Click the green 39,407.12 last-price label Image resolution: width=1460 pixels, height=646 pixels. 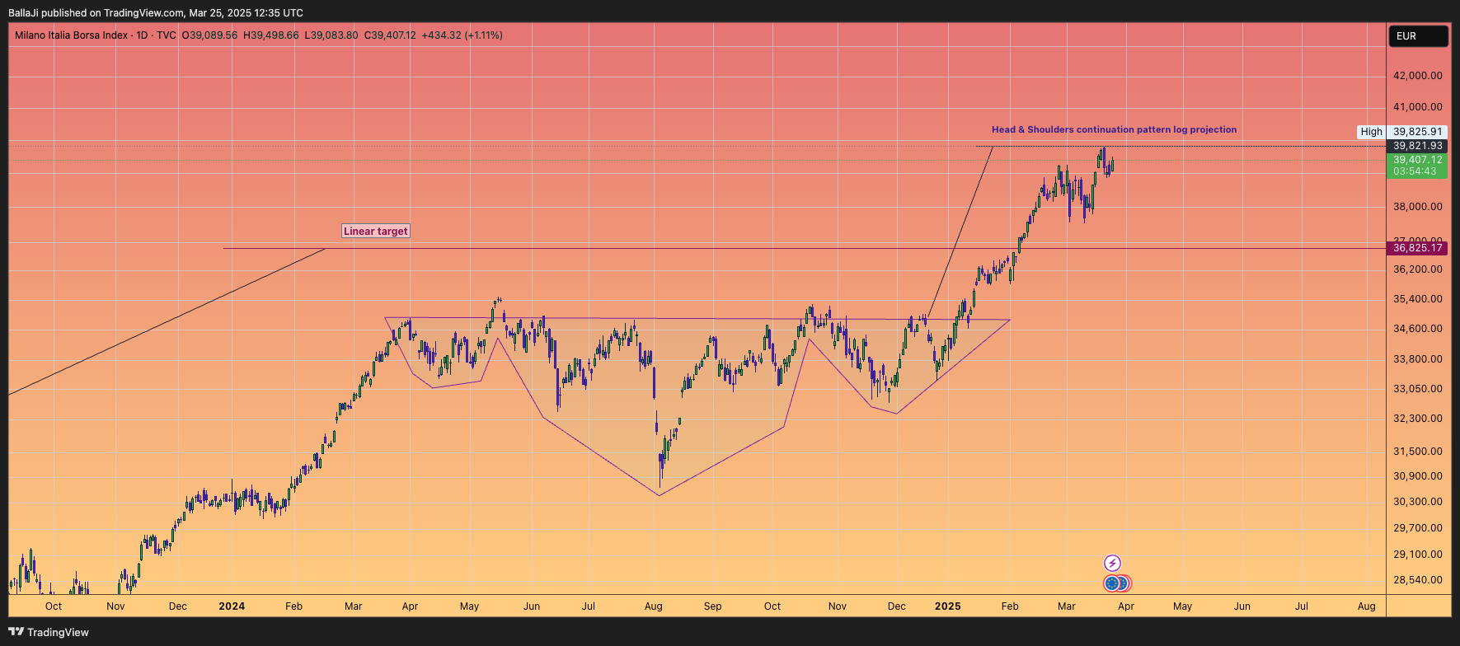tap(1418, 160)
